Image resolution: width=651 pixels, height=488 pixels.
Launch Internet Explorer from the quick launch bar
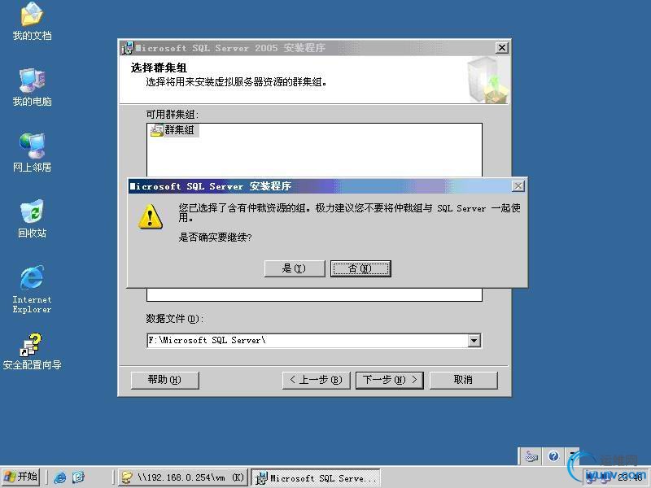pyautogui.click(x=59, y=477)
